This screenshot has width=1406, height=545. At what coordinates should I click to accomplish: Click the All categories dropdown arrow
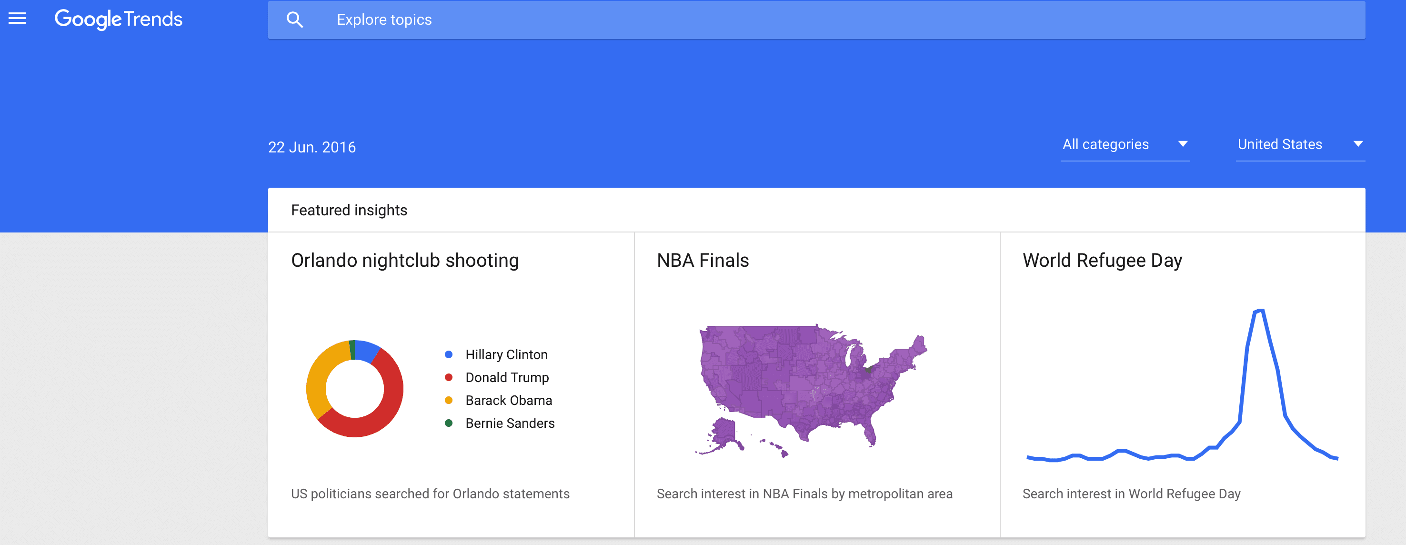click(x=1183, y=144)
